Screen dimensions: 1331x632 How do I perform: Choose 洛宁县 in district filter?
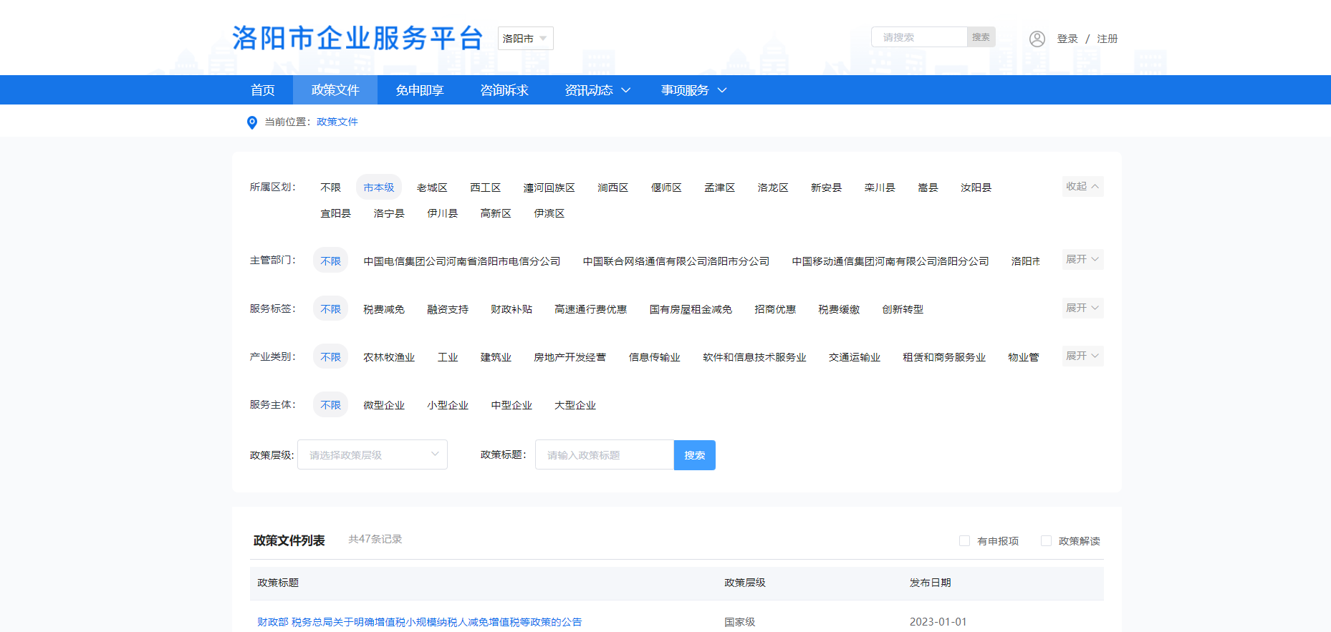pos(389,213)
